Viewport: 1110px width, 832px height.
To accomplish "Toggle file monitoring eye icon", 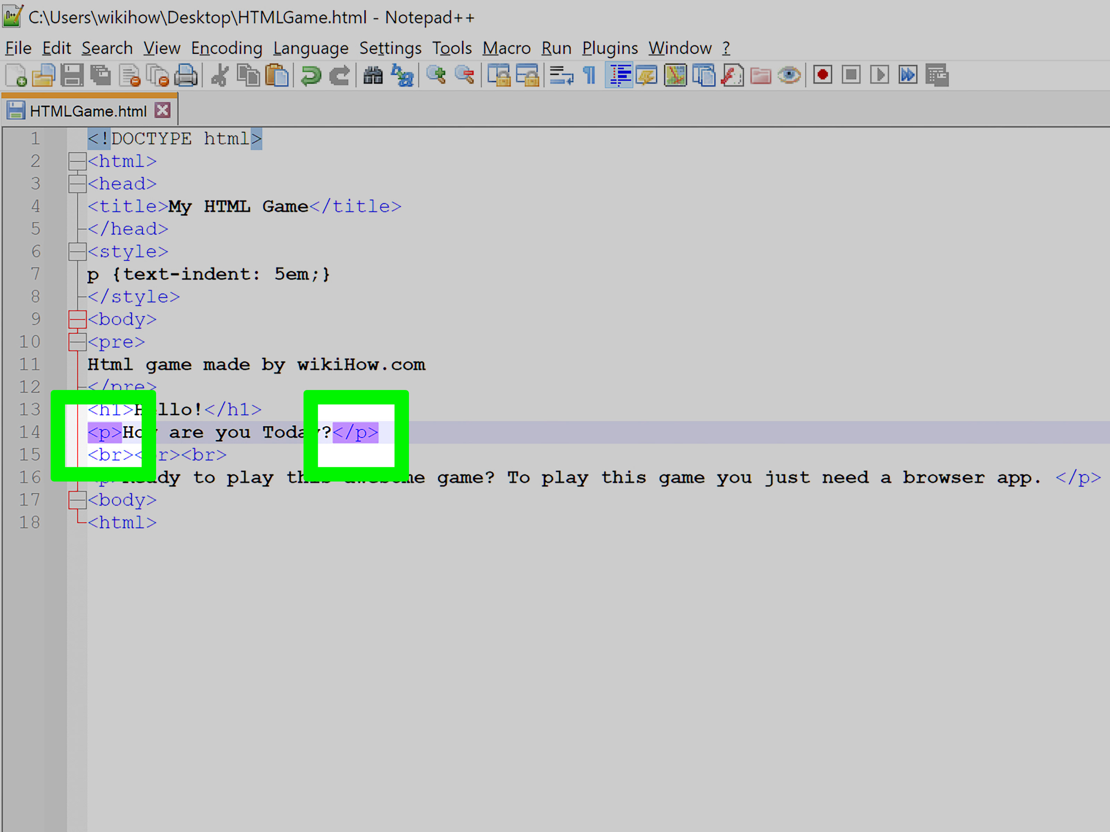I will pos(789,76).
